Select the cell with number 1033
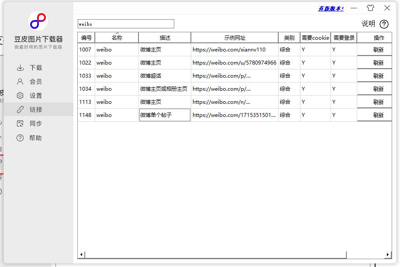This screenshot has width=400, height=267. tap(86, 76)
